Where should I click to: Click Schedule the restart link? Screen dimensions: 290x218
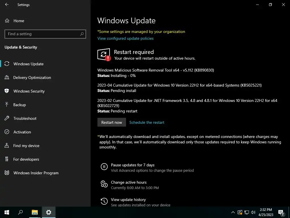[x=147, y=122]
